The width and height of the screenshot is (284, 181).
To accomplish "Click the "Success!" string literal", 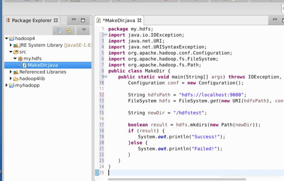I will (x=206, y=137).
